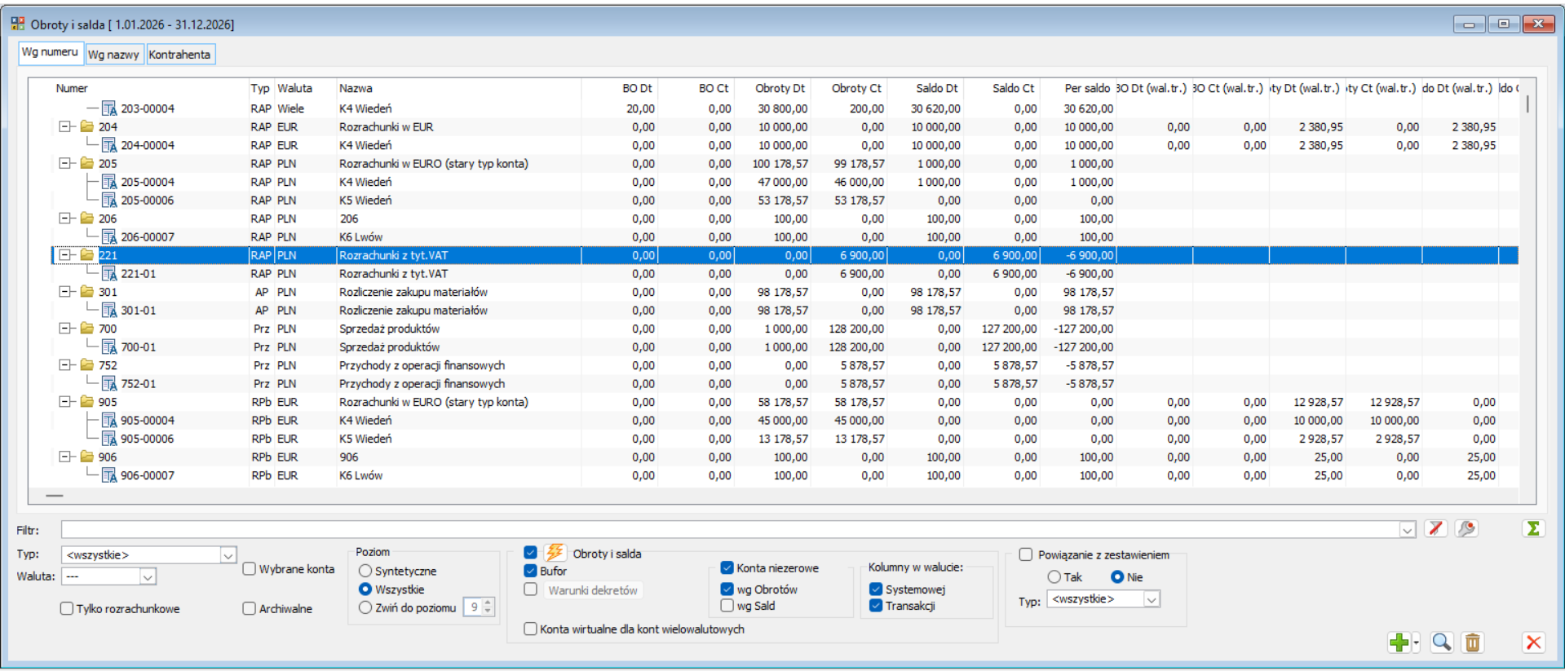Click the green sigma sum icon

(1533, 529)
